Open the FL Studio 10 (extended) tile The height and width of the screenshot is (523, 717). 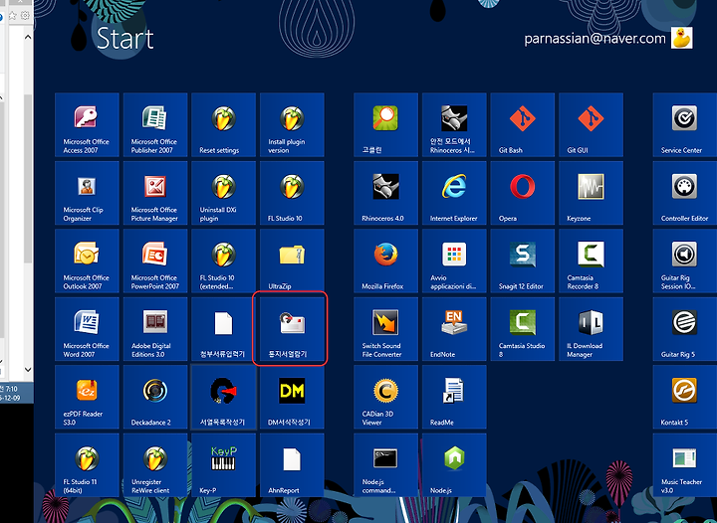coord(224,261)
